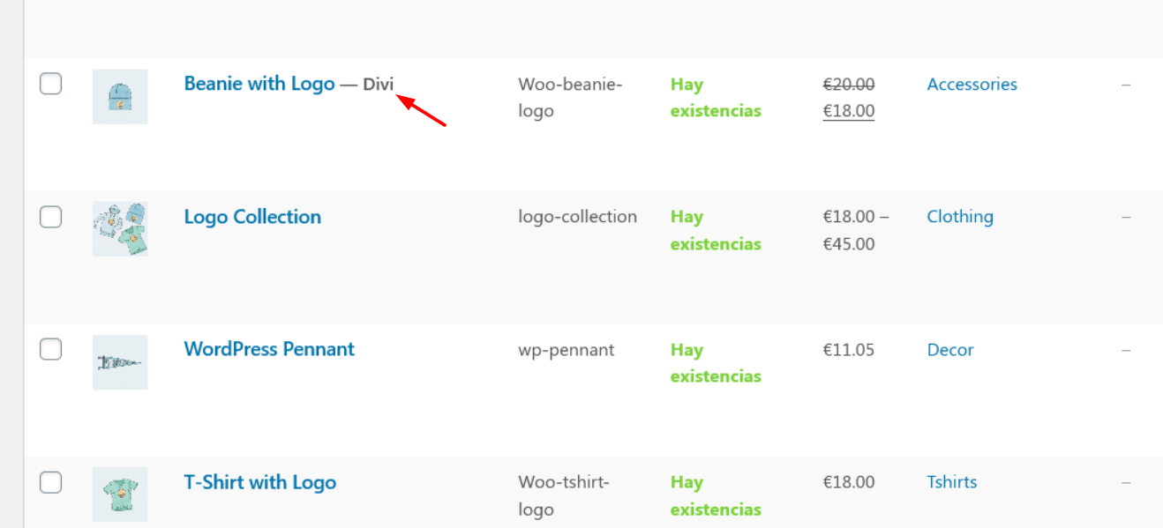
Task: Click the Divi label next to Beanie
Action: 379,85
